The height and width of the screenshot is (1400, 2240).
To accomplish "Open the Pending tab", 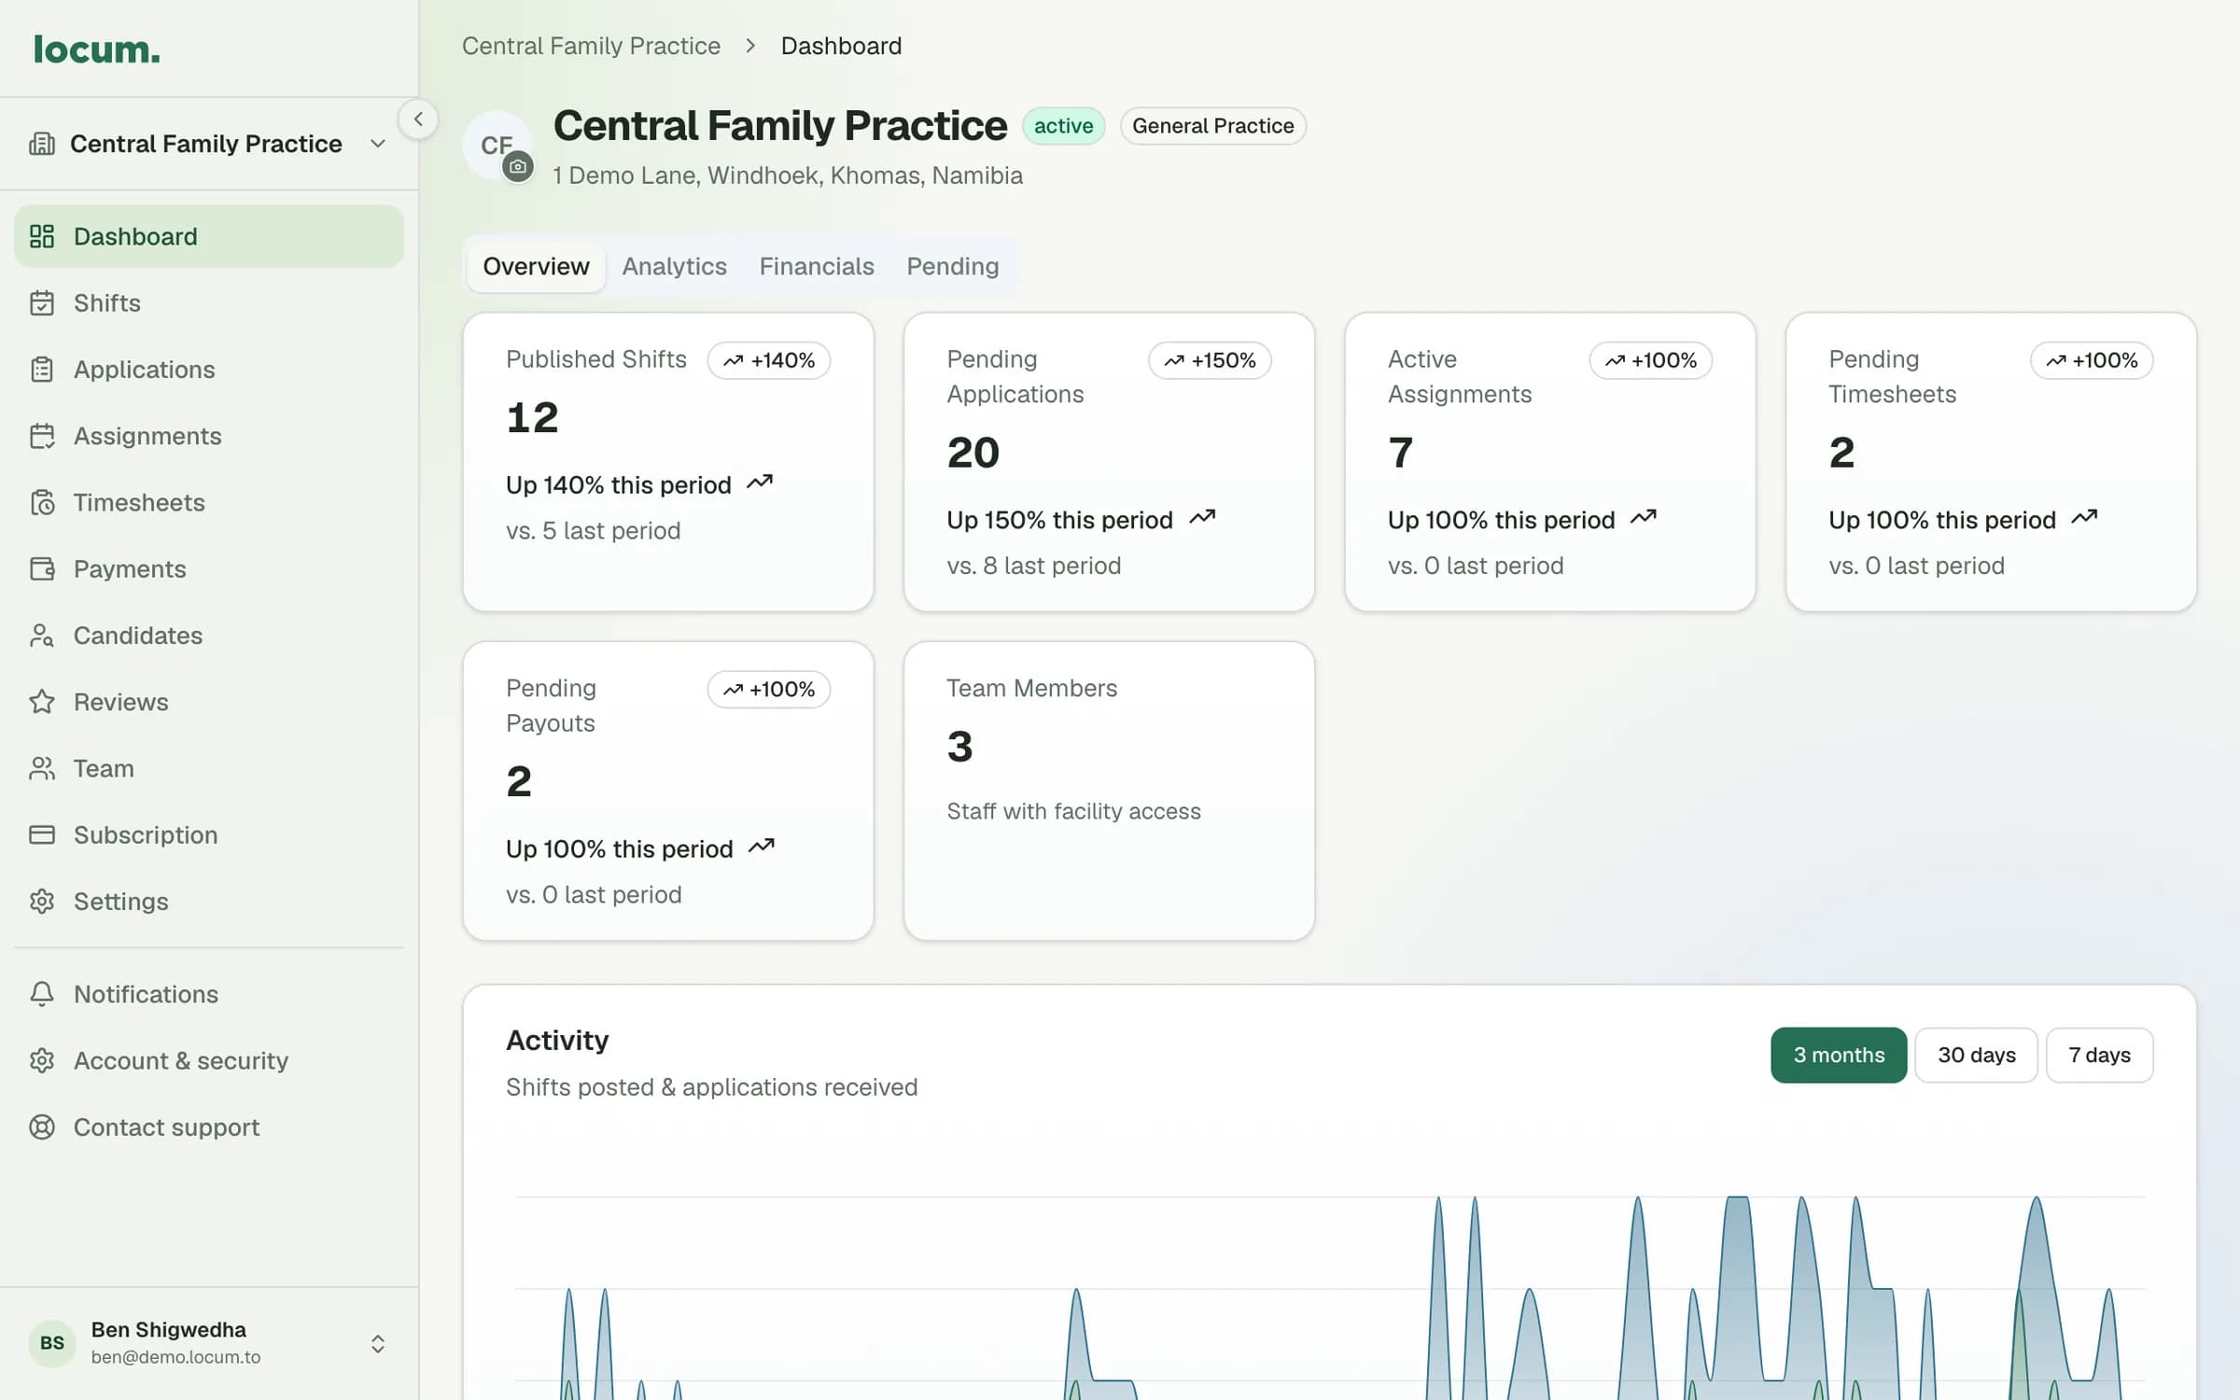I will 952,267.
